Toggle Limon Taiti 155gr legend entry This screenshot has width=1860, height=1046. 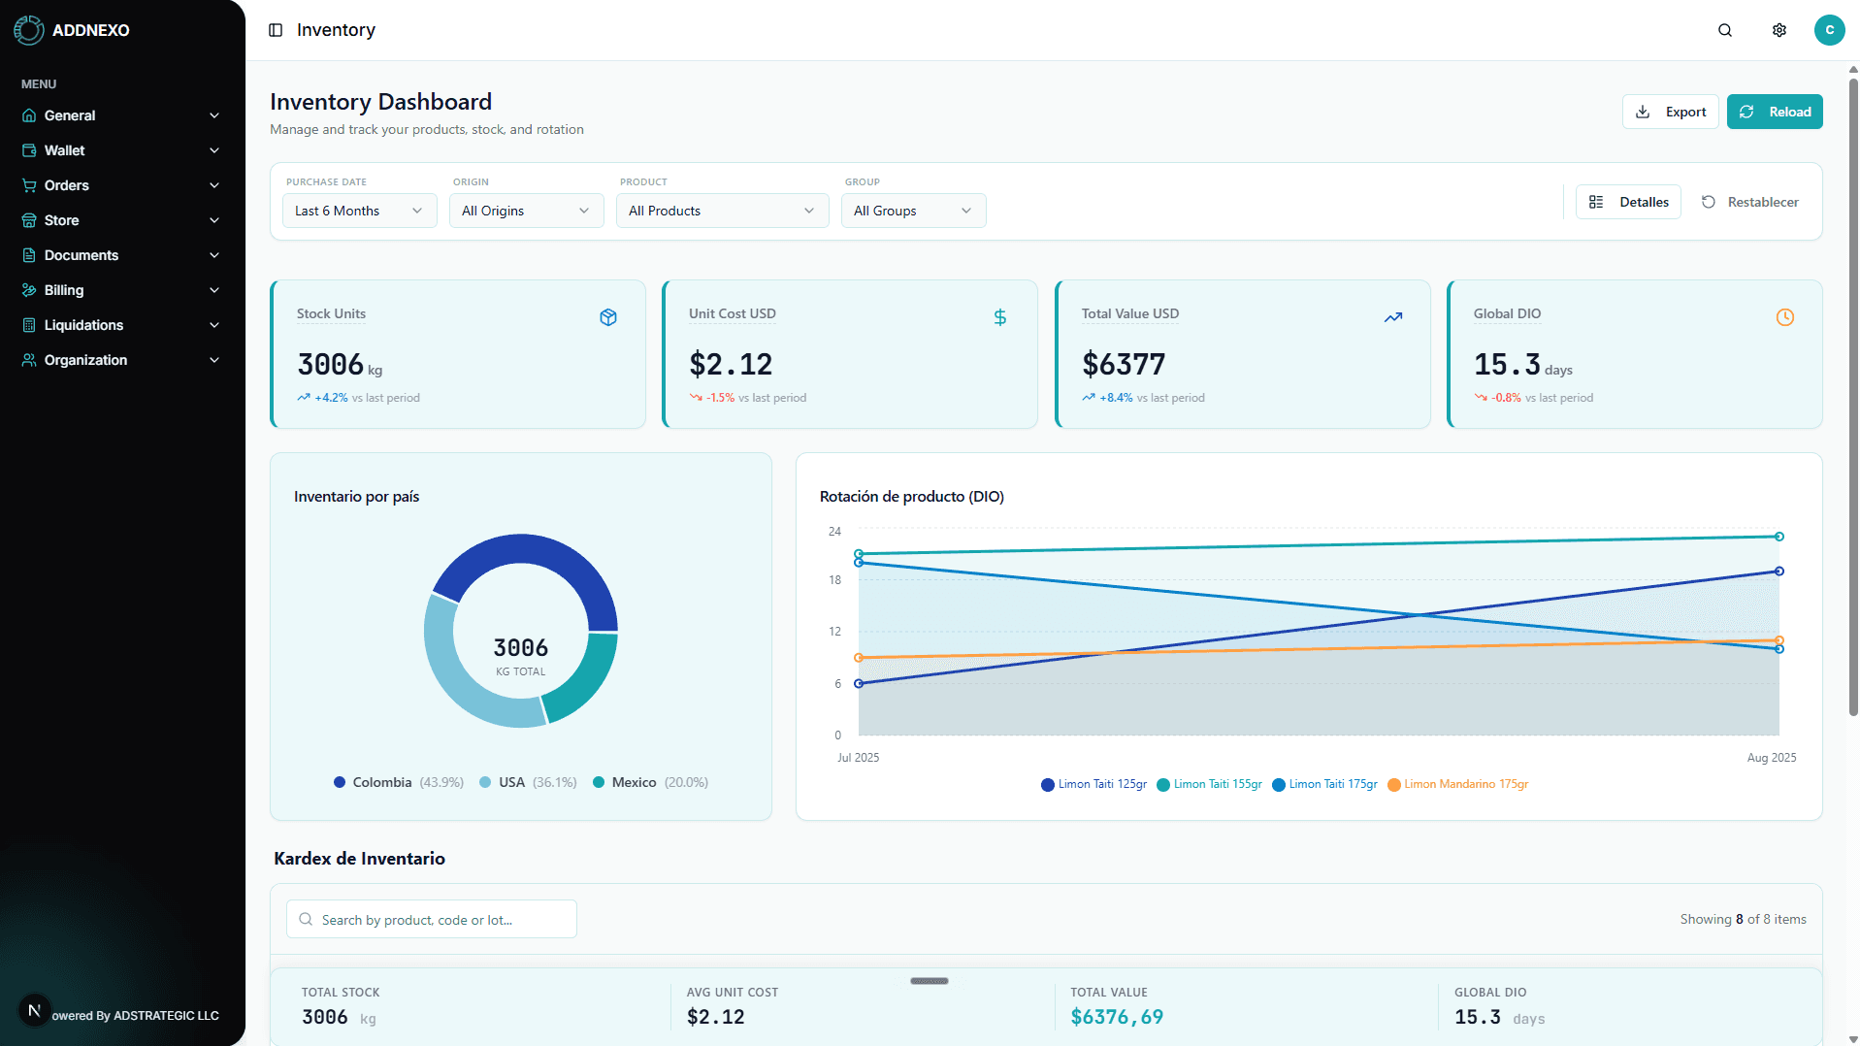(1209, 784)
